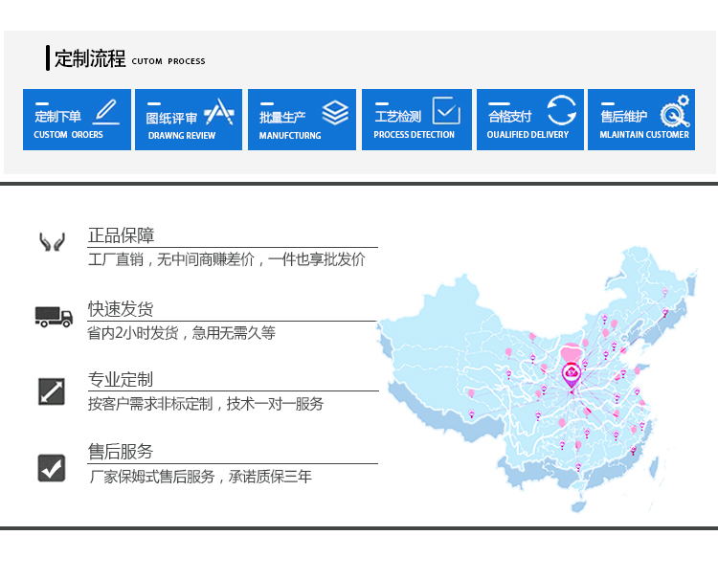Click the checkmark box icon beside 售后服务
This screenshot has width=718, height=580.
coord(52,467)
